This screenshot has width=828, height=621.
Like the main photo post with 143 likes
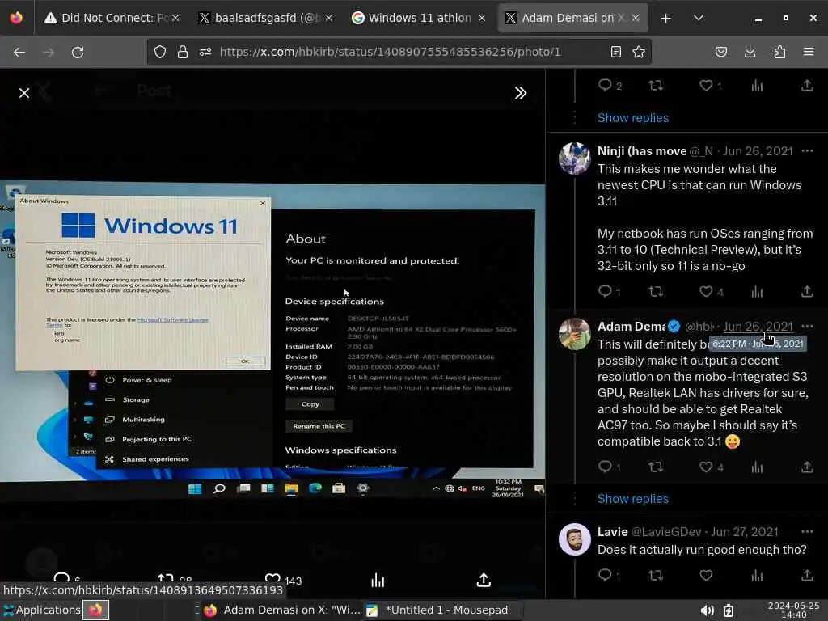click(272, 578)
